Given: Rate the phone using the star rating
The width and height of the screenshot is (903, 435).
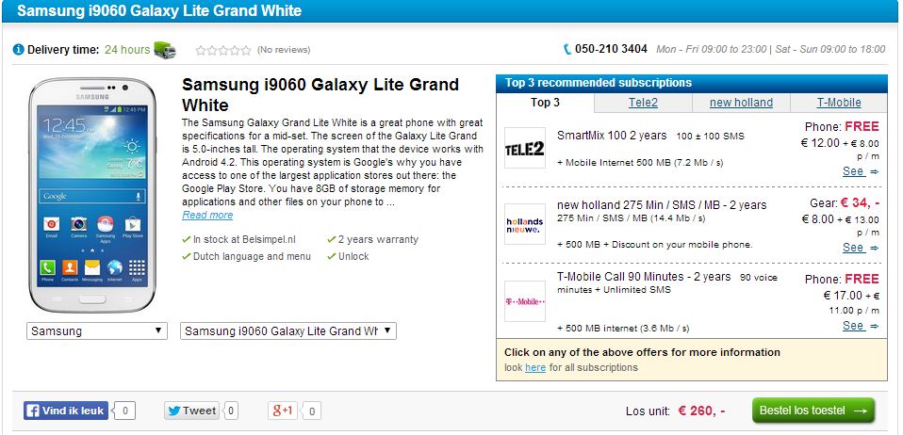Looking at the screenshot, I should pos(222,50).
